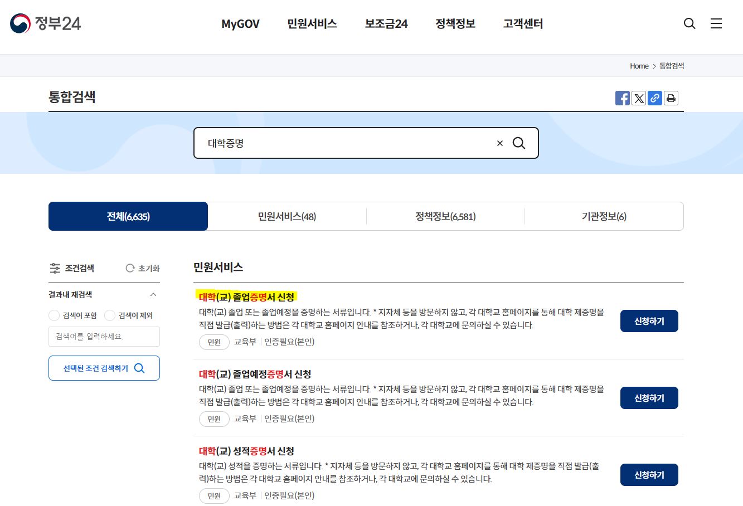Click 신청하기 for 졸업증명서

649,321
